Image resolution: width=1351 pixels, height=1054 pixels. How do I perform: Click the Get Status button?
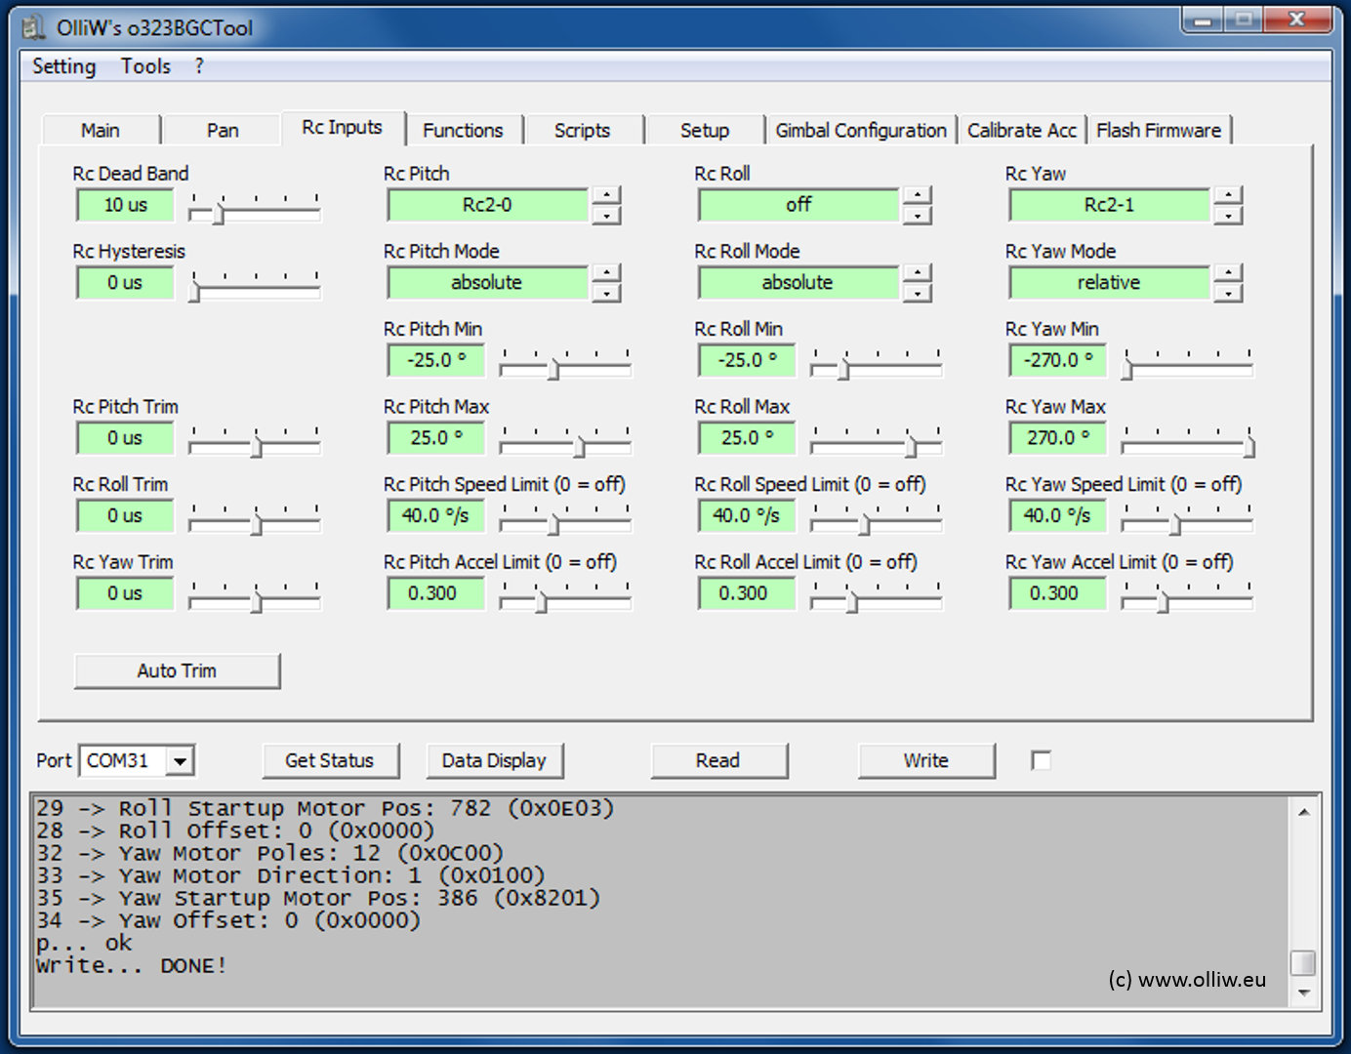tap(330, 761)
